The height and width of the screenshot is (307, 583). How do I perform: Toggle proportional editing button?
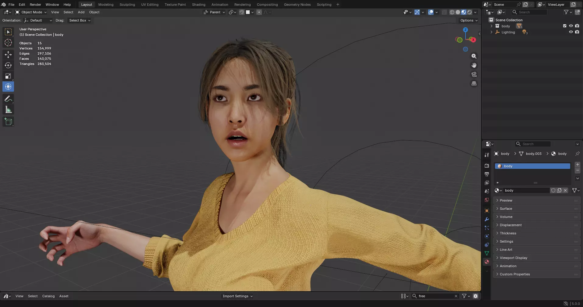[x=259, y=12]
